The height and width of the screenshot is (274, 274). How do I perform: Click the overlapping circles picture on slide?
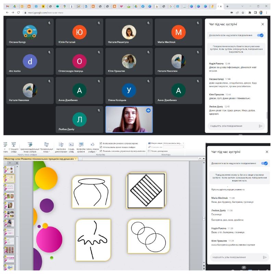[x=149, y=236]
